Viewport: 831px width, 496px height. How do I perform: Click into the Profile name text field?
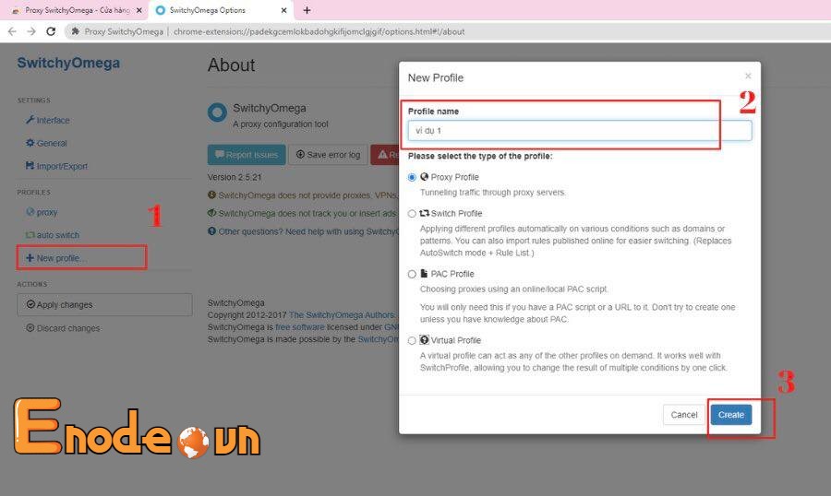(579, 131)
